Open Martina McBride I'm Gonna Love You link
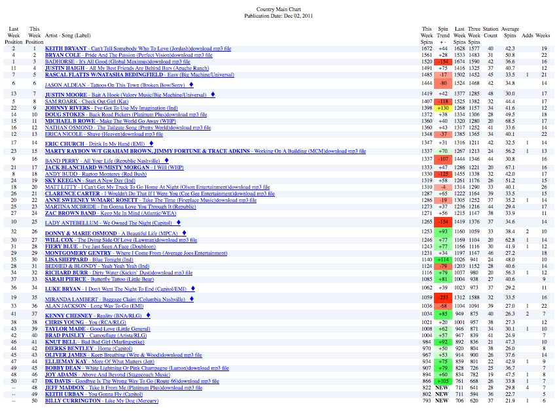This screenshot has height=411, width=557. tap(120, 206)
